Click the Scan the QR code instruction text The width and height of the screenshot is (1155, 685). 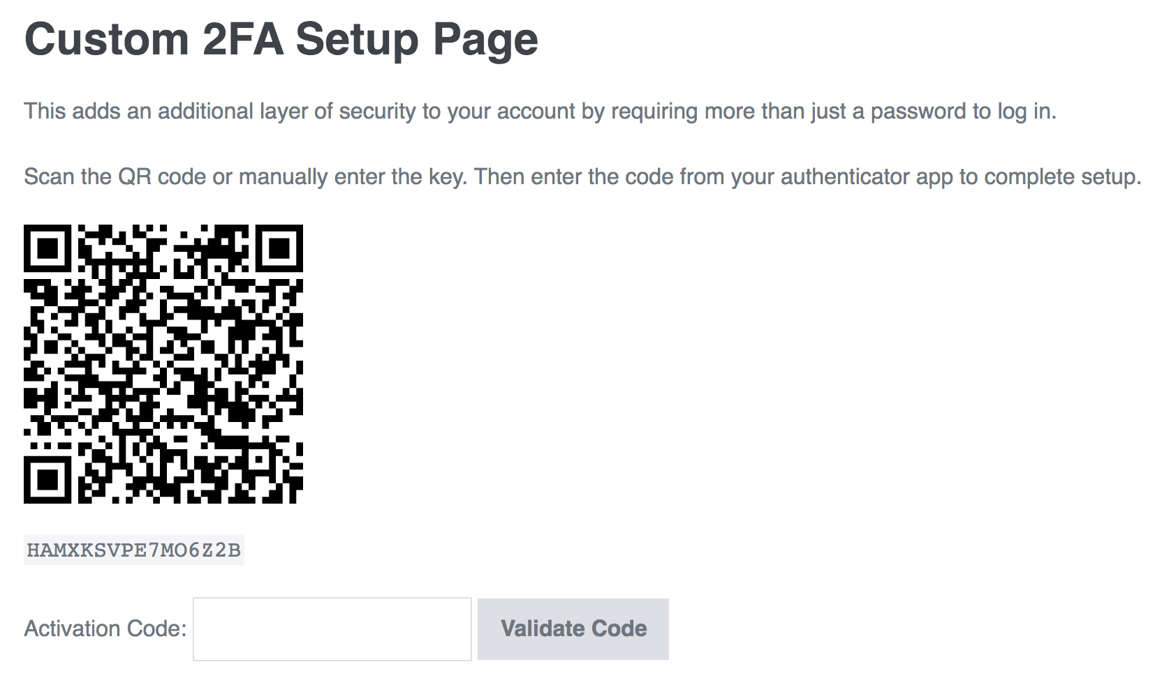point(582,177)
